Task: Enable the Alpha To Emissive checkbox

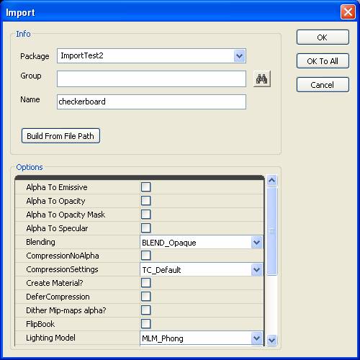Action: tap(146, 187)
